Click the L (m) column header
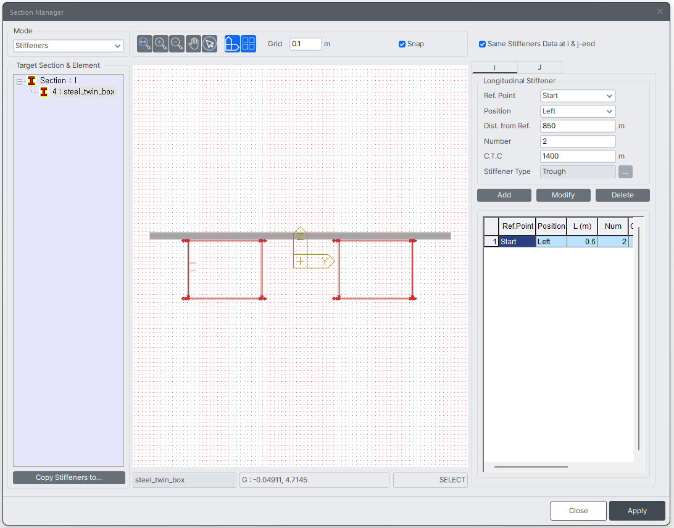 [582, 226]
